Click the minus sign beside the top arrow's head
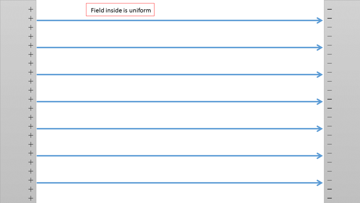 (329, 18)
